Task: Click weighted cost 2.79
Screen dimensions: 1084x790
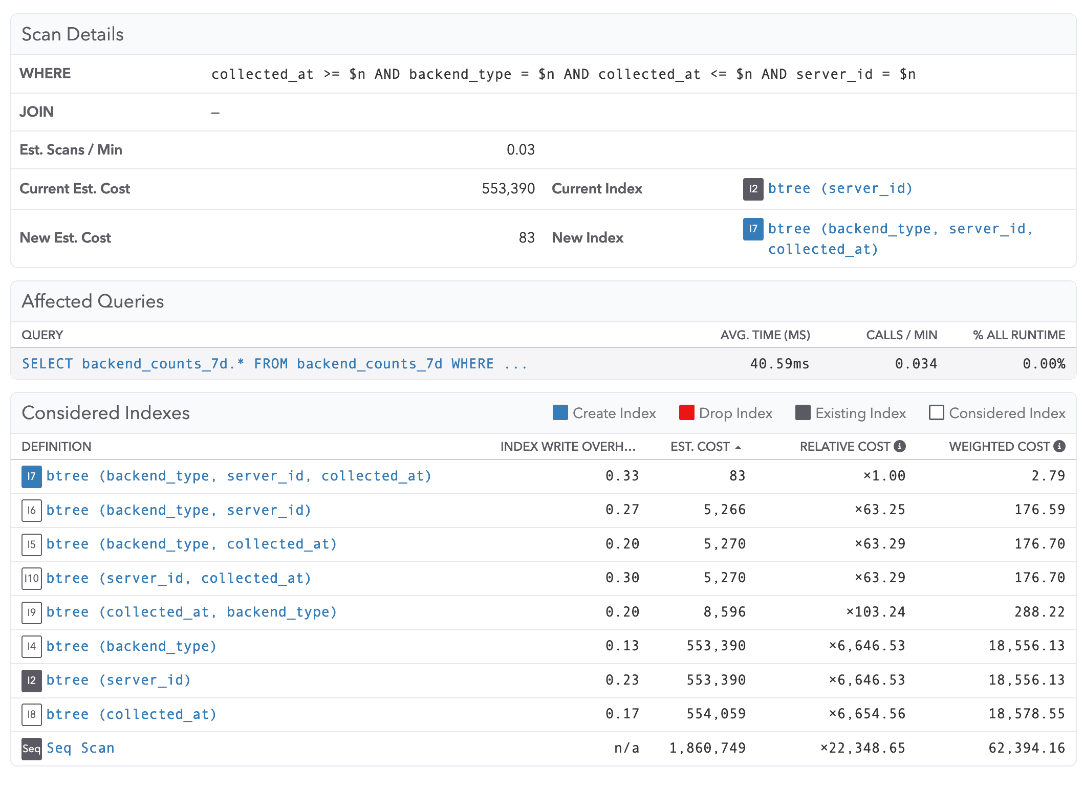Action: tap(1048, 476)
